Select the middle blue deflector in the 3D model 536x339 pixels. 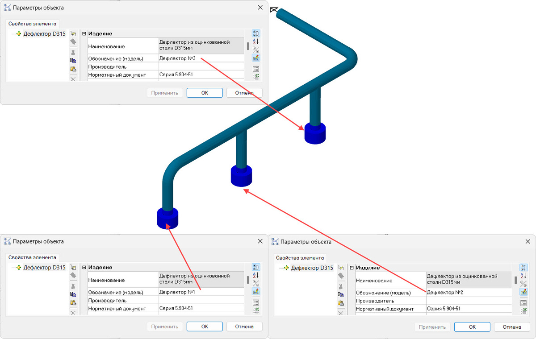pos(241,176)
